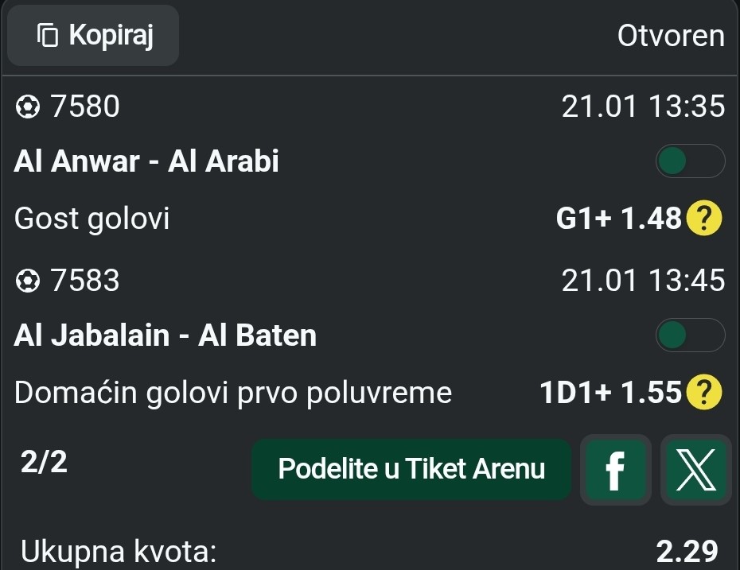Click the Otvoren status label
This screenshot has height=570, width=740.
(x=671, y=37)
